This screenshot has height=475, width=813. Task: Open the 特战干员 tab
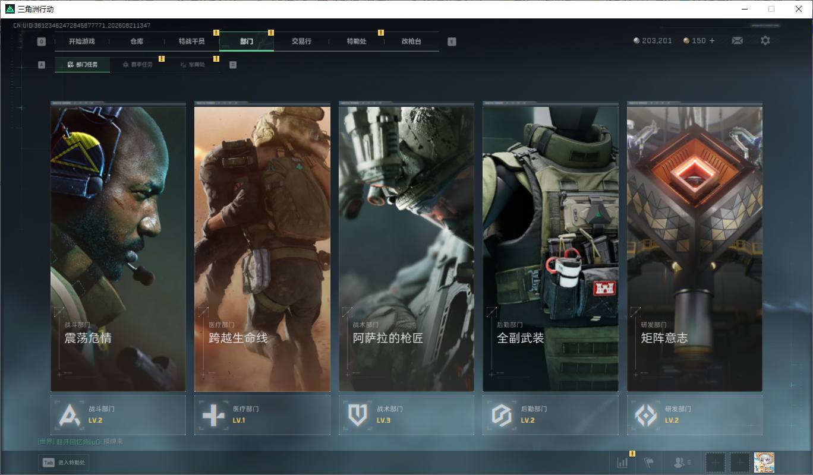192,42
